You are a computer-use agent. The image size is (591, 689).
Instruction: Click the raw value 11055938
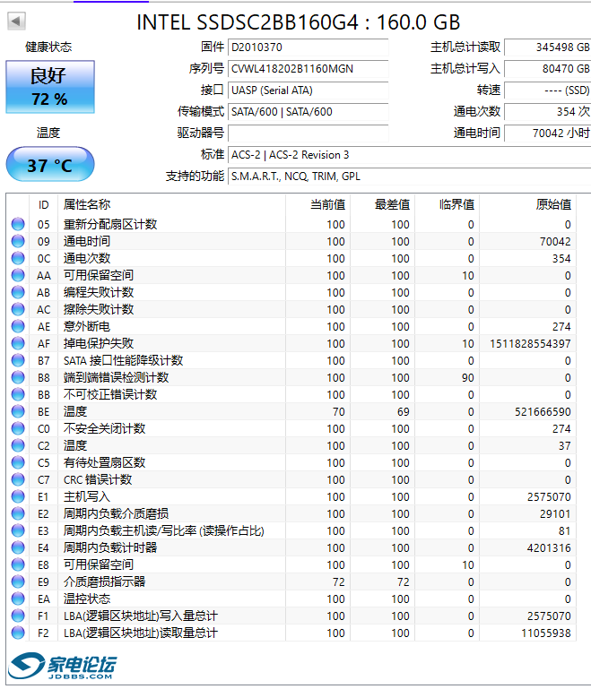(x=546, y=633)
